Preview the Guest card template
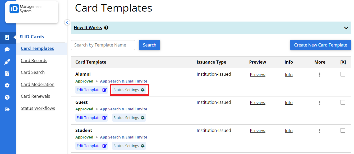 [x=258, y=102]
